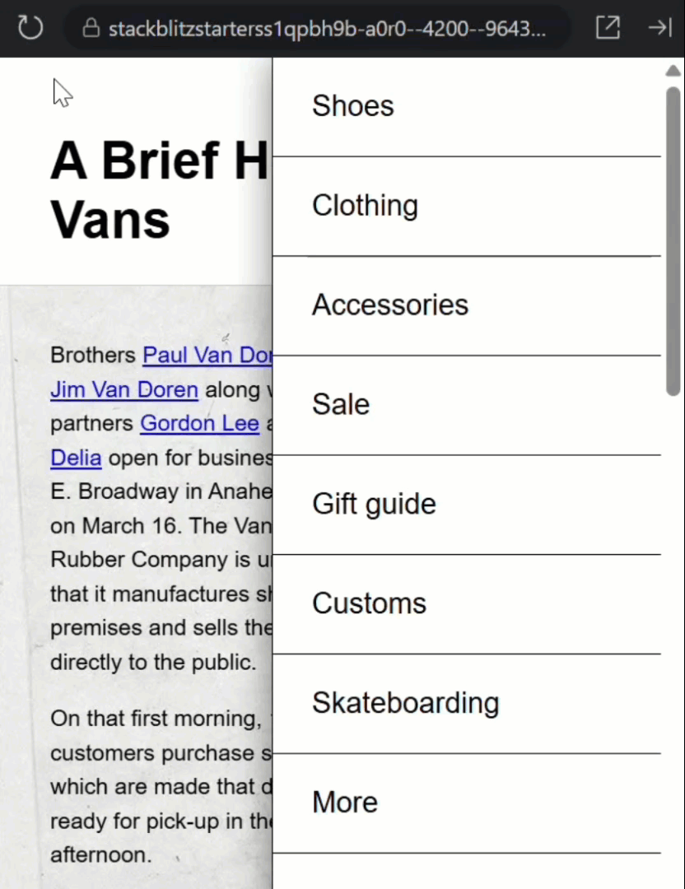The height and width of the screenshot is (889, 685).
Task: Collapse the preview panel arrow icon
Action: (660, 27)
